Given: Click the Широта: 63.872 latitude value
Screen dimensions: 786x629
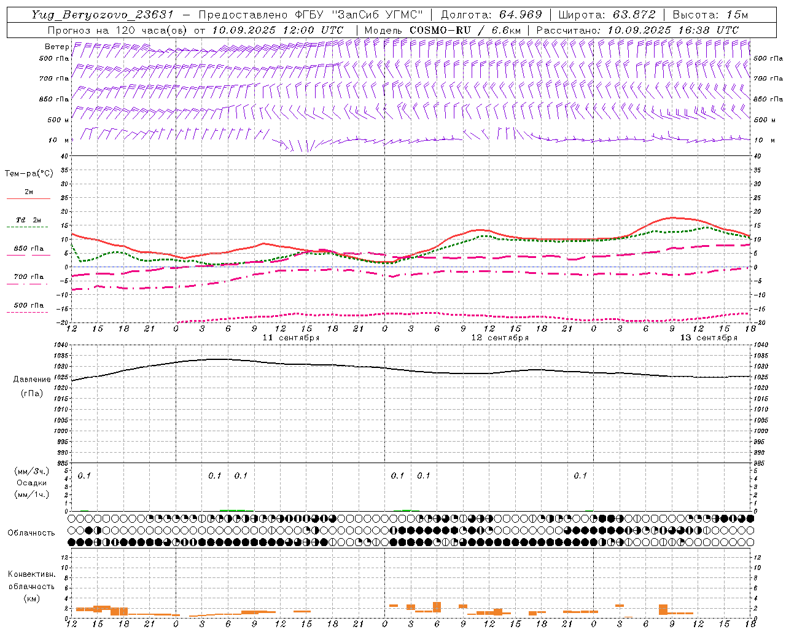Looking at the screenshot, I should 607,15.
